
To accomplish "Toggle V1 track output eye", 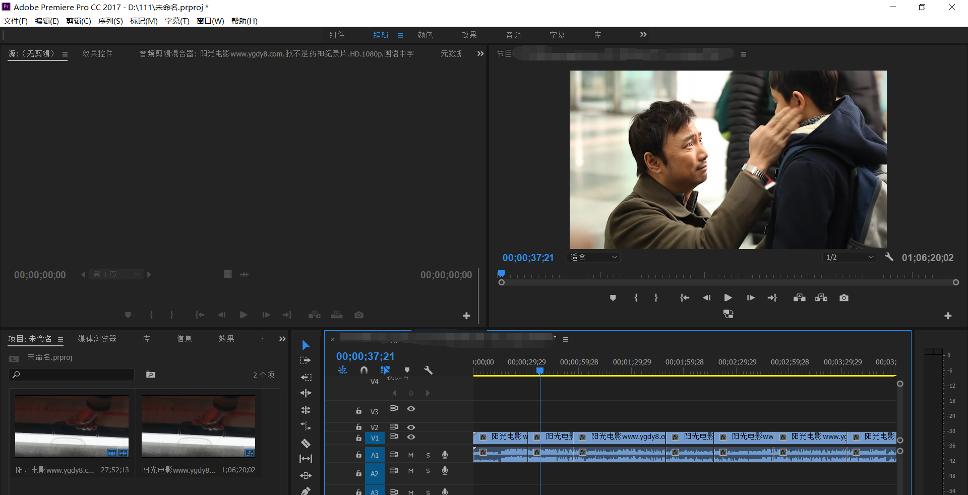I will click(411, 437).
